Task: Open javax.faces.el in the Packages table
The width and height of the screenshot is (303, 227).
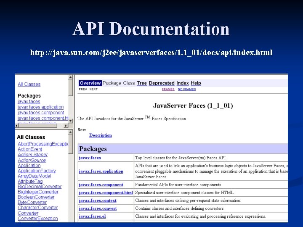Action: click(92, 216)
